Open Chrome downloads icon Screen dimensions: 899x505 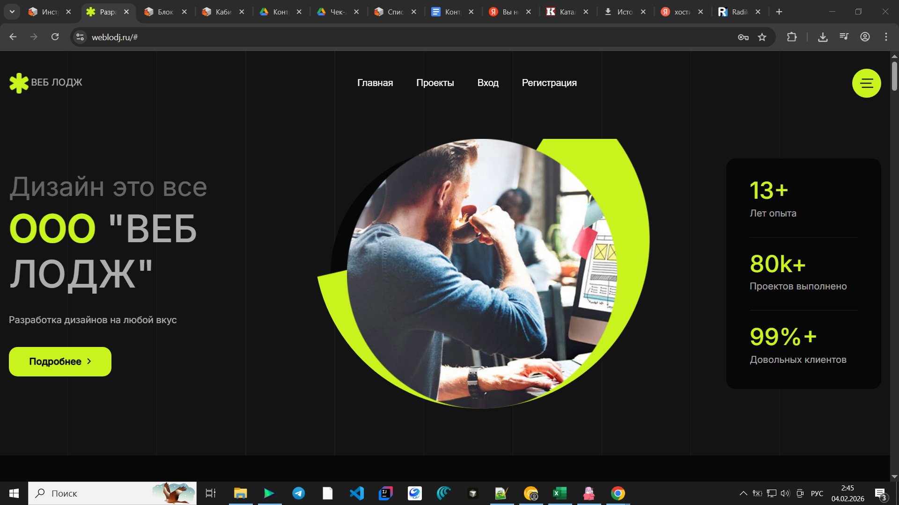point(823,37)
